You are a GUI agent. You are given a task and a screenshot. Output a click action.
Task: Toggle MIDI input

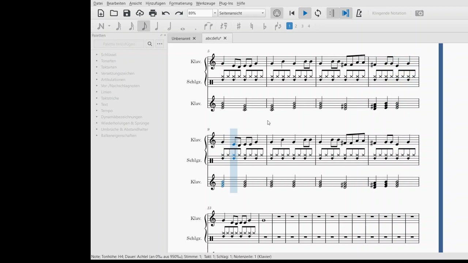click(277, 13)
